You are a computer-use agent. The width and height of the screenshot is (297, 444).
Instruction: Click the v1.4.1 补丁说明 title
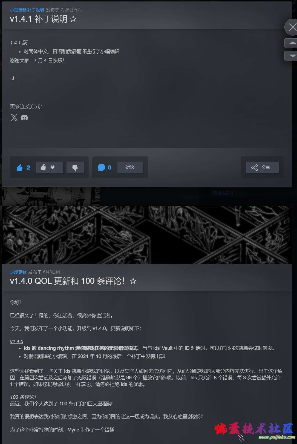(x=39, y=19)
